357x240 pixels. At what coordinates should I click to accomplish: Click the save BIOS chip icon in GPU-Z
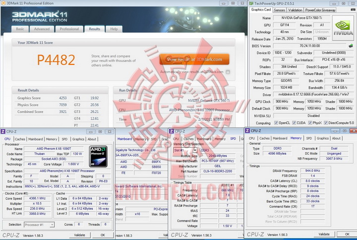pos(351,46)
